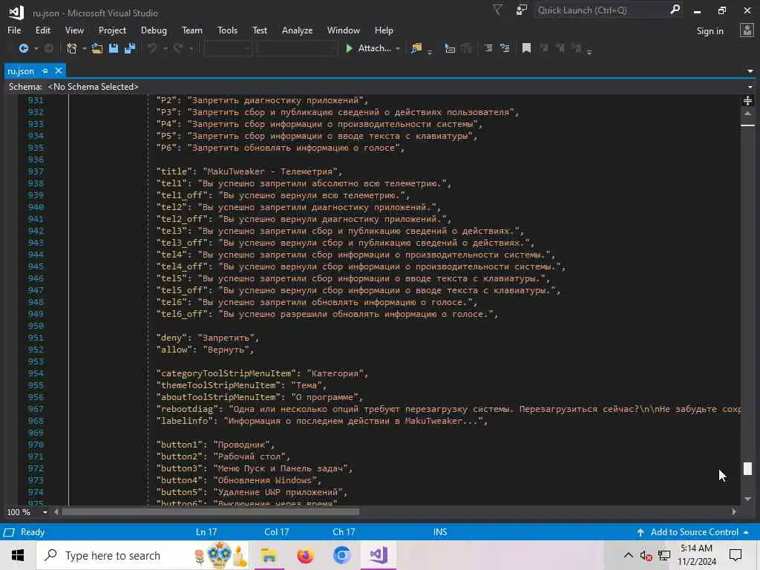Screen dimensions: 760x570
Task: Toggle a bookmark with the bookmark icon
Action: tap(526, 48)
